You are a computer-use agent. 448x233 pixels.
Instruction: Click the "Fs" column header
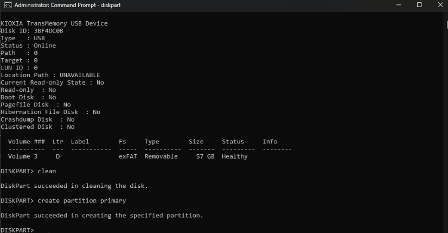coord(123,142)
